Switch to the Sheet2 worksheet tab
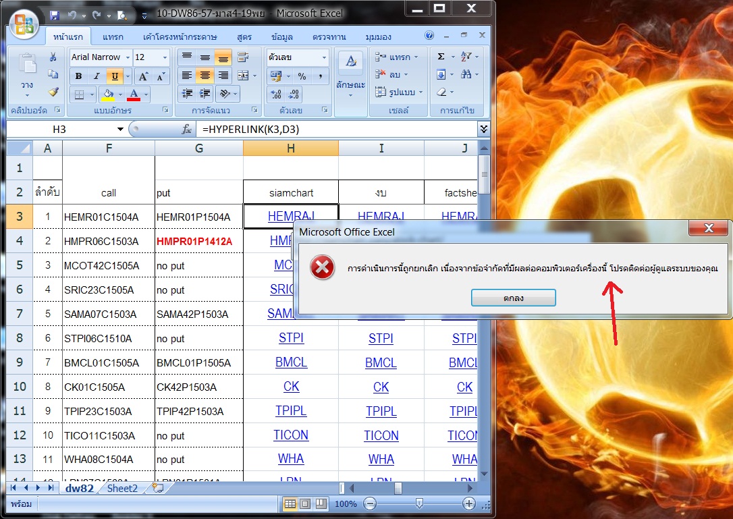The image size is (733, 519). coord(122,488)
